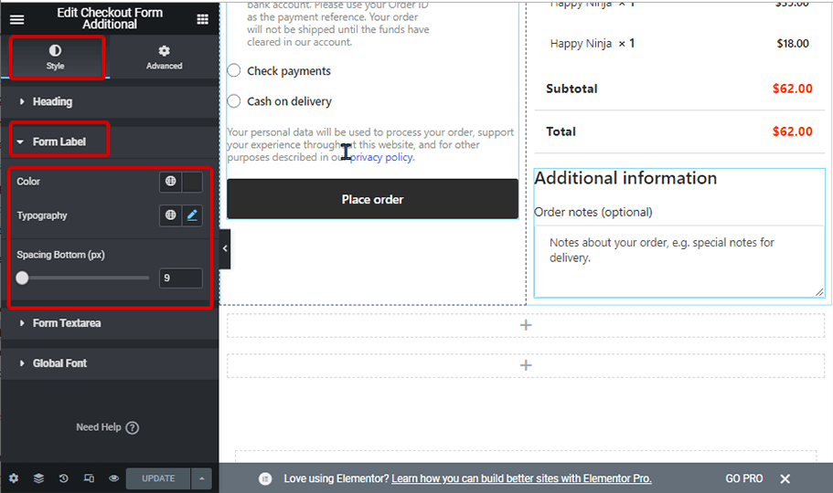833x493 pixels.
Task: Add a section using the first plus icon
Action: (x=526, y=325)
